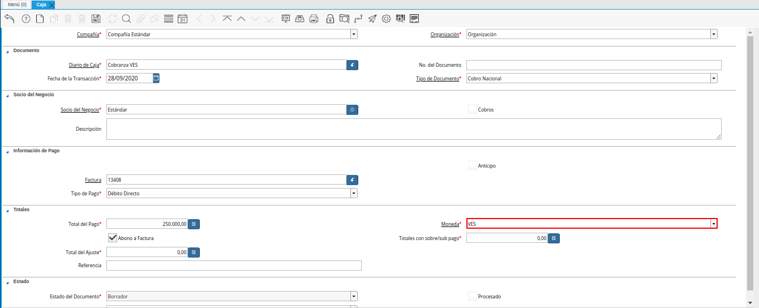Expand Tipo de Pago dropdown

[354, 194]
